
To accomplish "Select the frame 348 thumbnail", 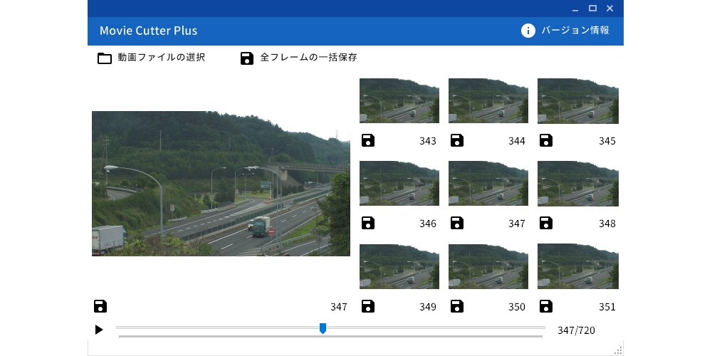I will (578, 184).
